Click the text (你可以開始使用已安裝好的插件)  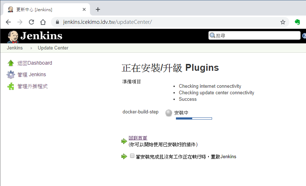163,144
